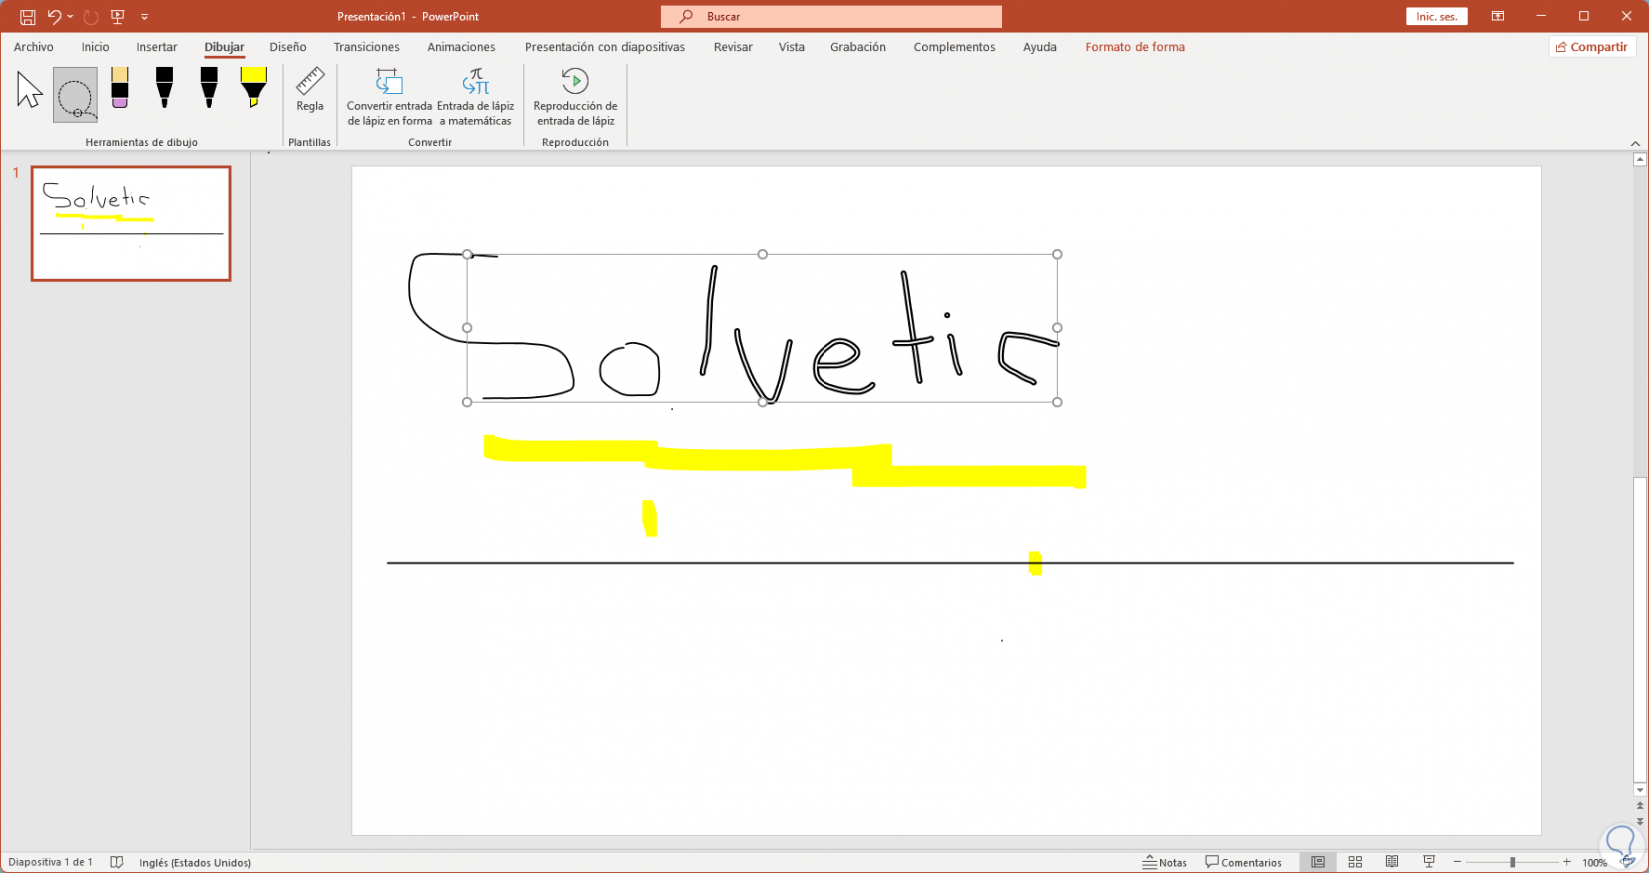Switch to Normal view
The image size is (1649, 873).
(1318, 862)
